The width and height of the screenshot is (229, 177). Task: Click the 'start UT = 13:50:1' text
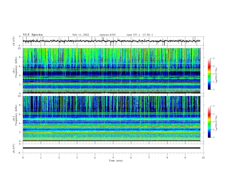pos(140,35)
